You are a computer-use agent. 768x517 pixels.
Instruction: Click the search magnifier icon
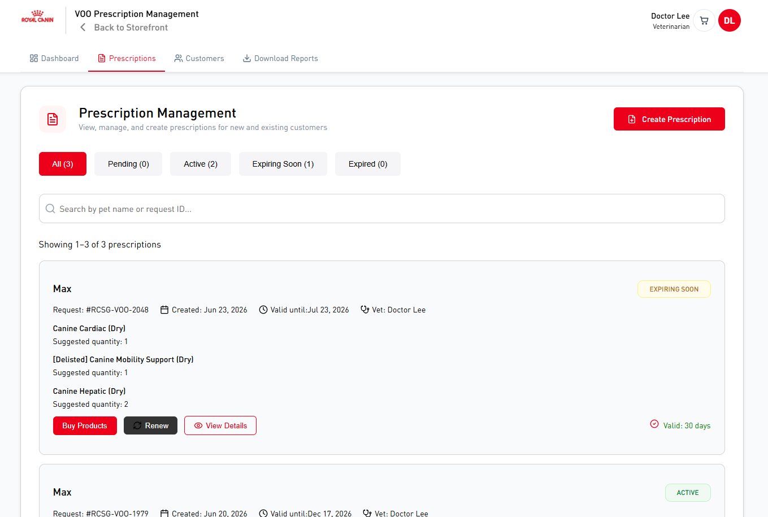[50, 208]
